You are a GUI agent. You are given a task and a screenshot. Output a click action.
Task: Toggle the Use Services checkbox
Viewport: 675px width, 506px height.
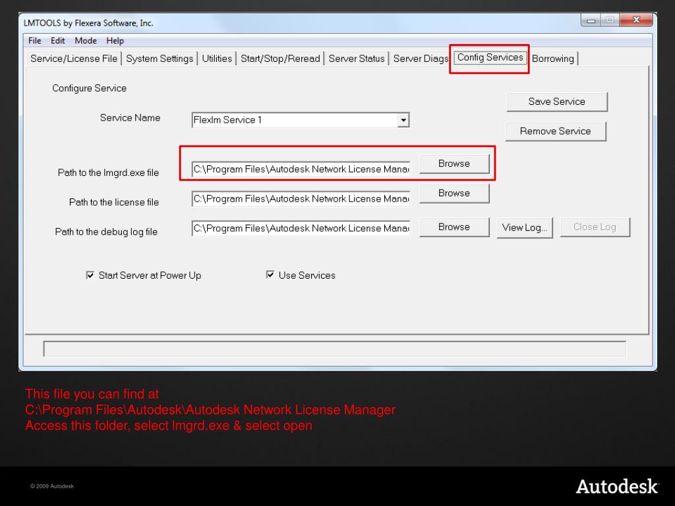pos(270,275)
